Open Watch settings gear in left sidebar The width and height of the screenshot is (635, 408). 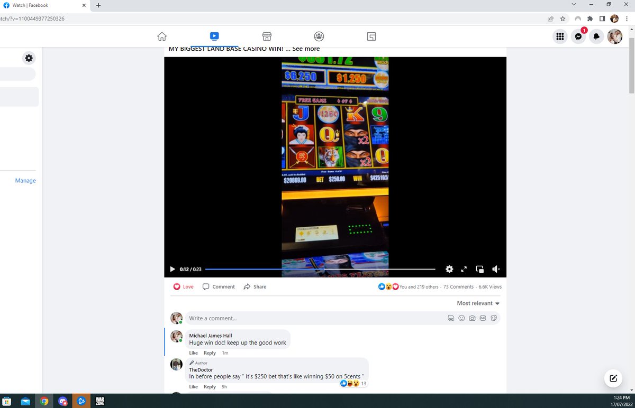coord(29,58)
